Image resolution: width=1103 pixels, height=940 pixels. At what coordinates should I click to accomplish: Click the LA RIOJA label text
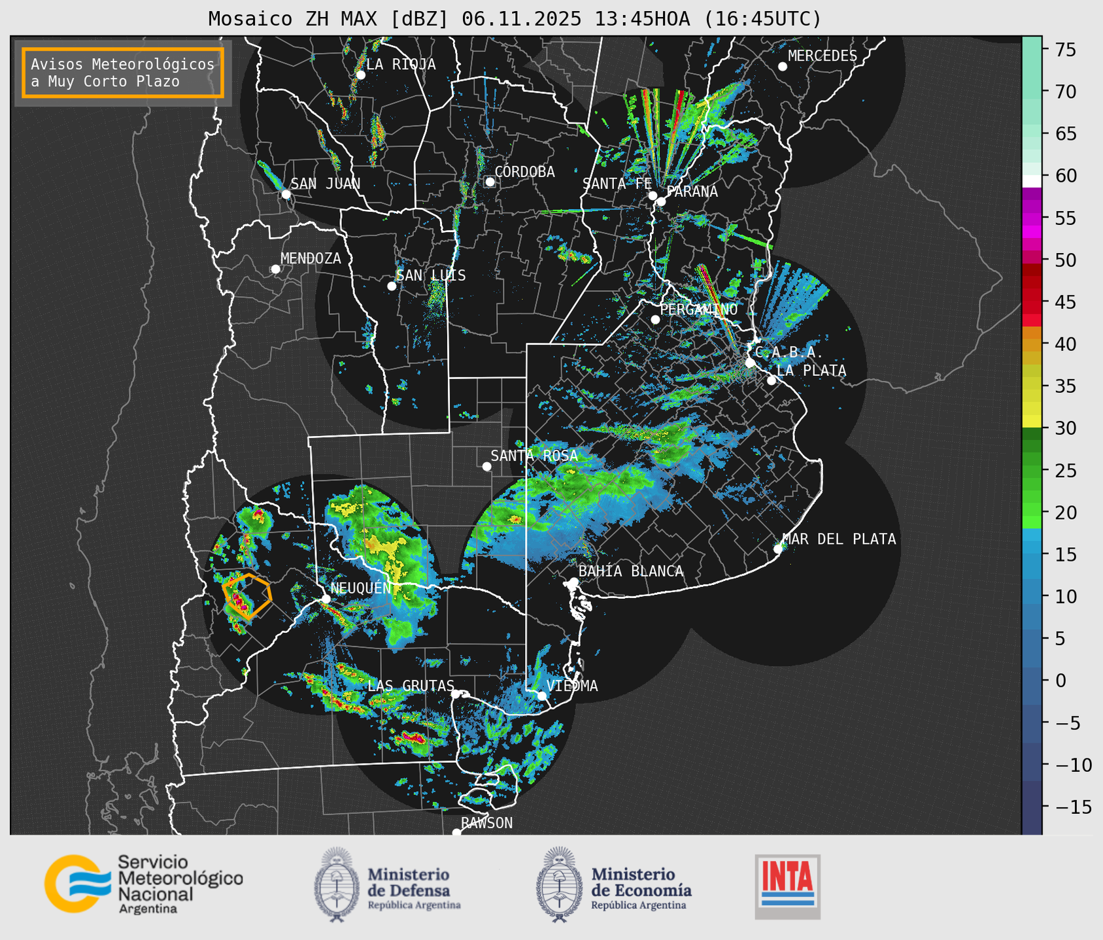click(401, 64)
